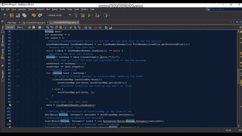The width and height of the screenshot is (242, 136).
Task: Click the hint lightbulb beside List<Entry line
Action: [x=10, y=121]
